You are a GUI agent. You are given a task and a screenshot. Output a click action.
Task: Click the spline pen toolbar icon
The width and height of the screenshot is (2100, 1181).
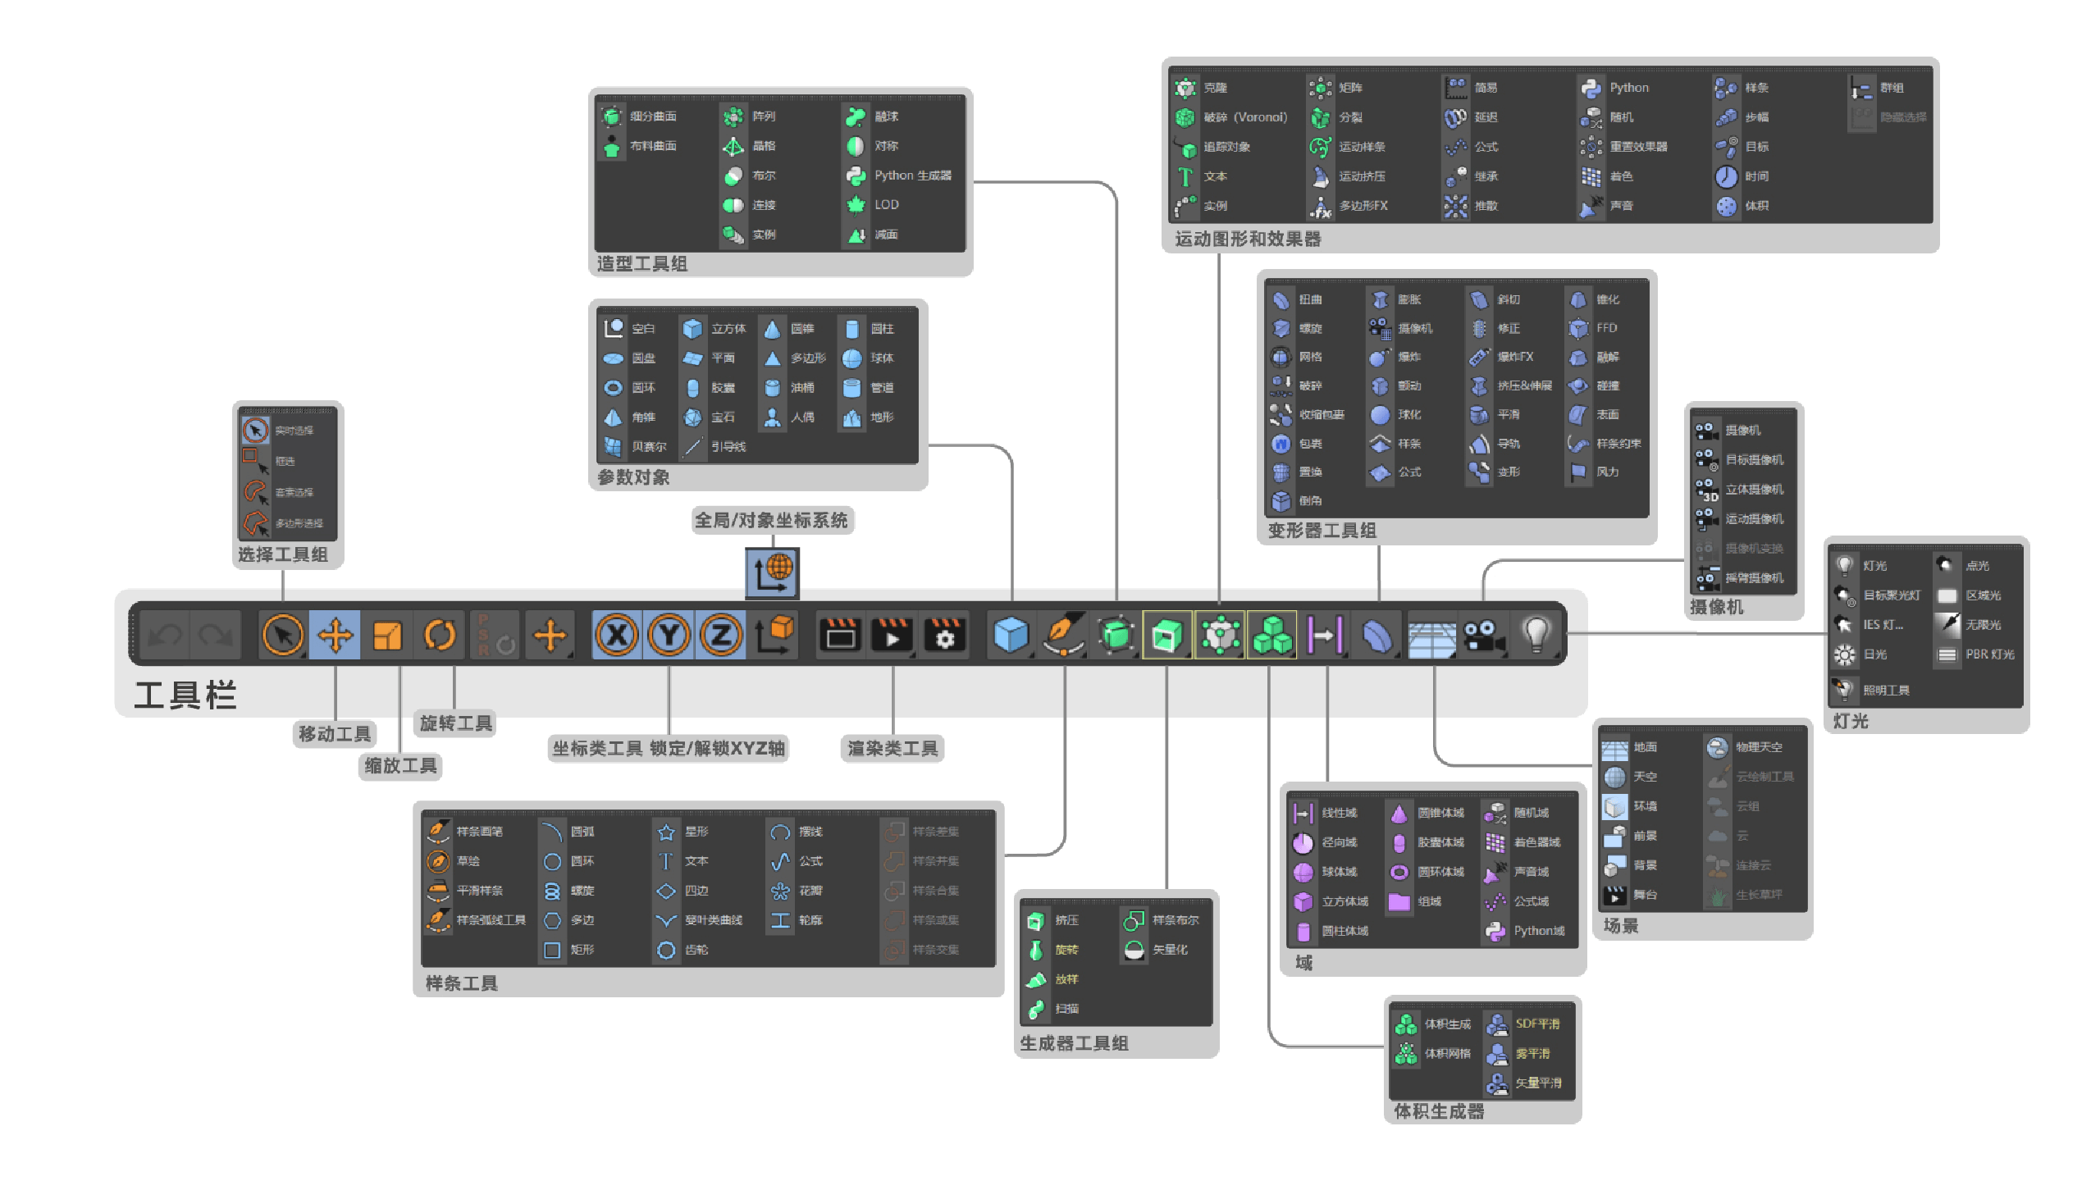click(1064, 635)
